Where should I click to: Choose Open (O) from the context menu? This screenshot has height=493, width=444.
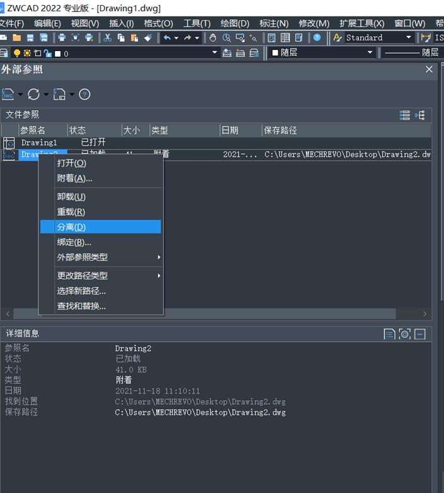coord(101,163)
